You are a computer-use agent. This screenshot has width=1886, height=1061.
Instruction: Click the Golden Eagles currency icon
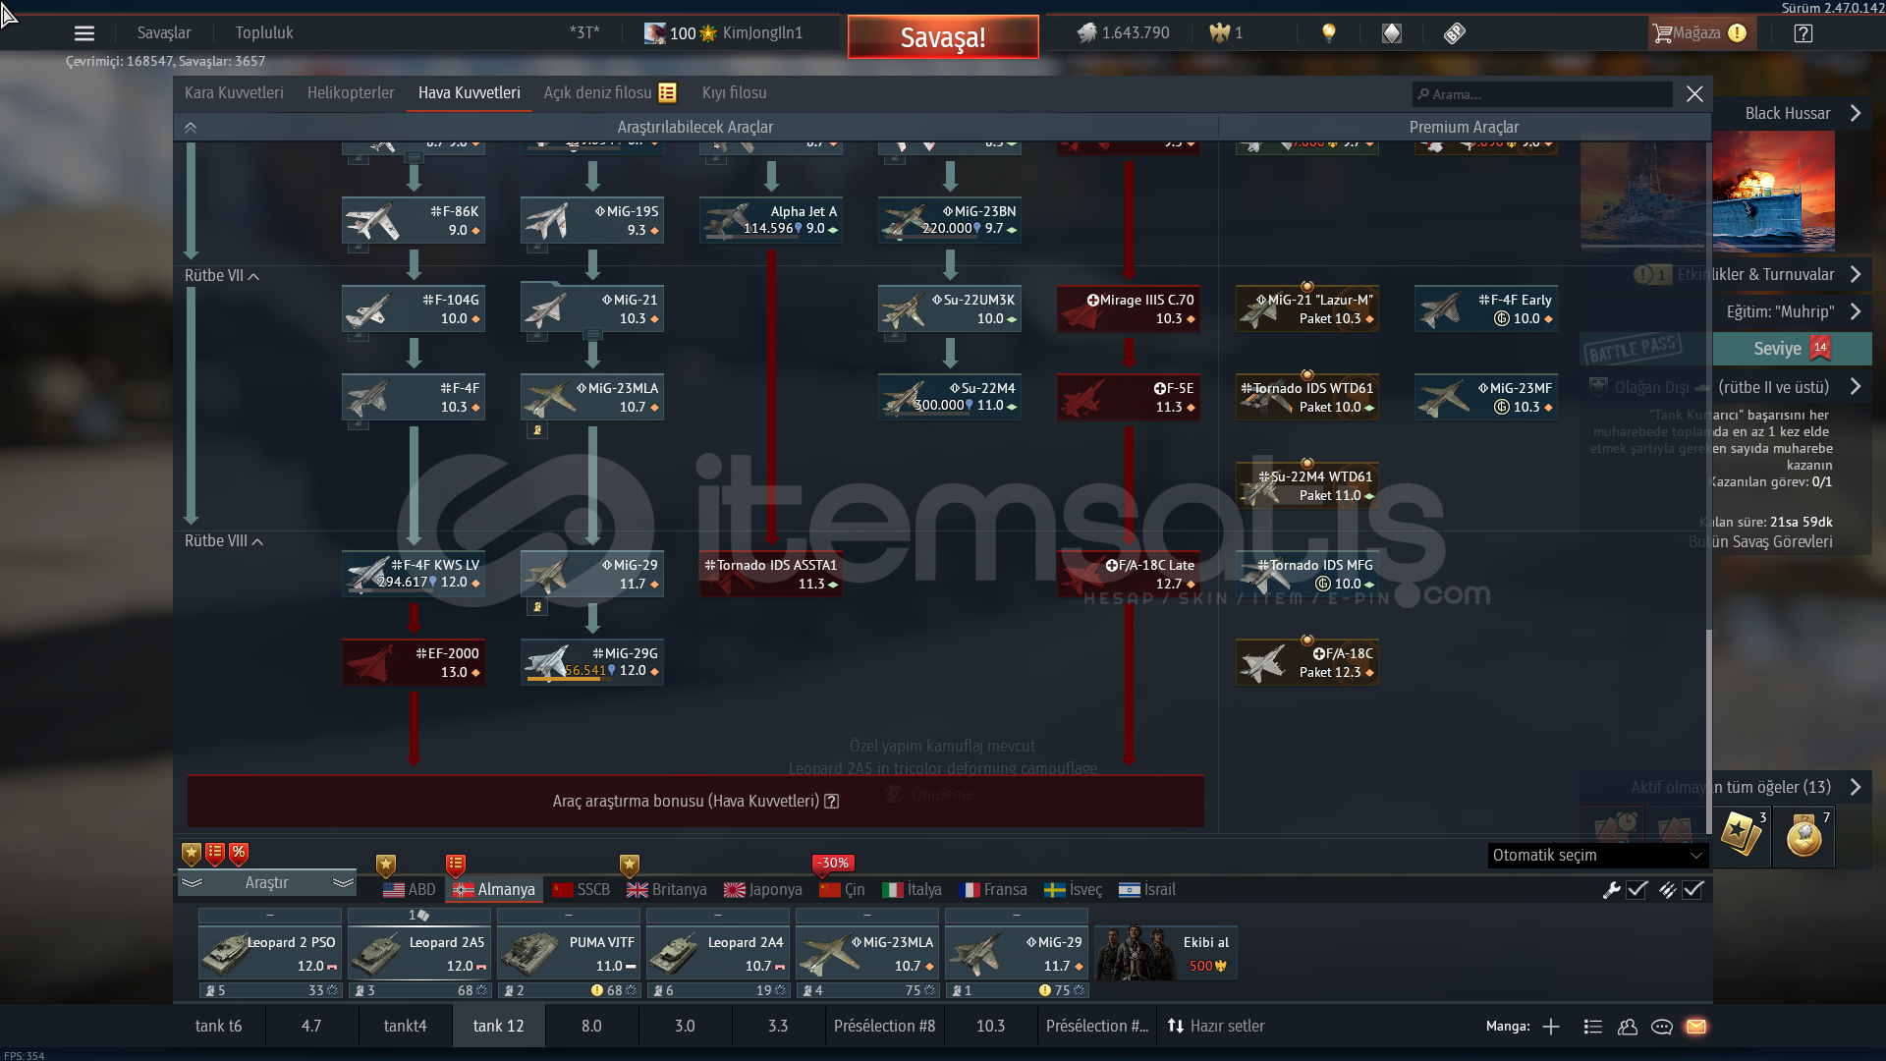tap(1220, 33)
